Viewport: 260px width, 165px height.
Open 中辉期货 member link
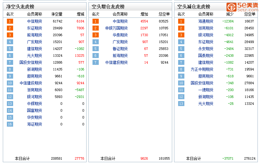34,104
